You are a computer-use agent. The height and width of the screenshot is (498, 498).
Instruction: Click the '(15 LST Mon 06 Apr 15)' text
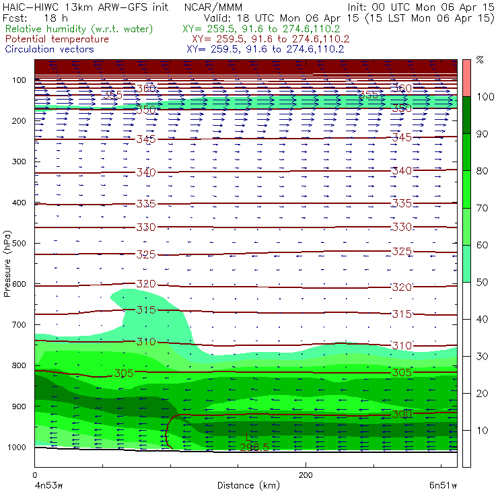429,18
